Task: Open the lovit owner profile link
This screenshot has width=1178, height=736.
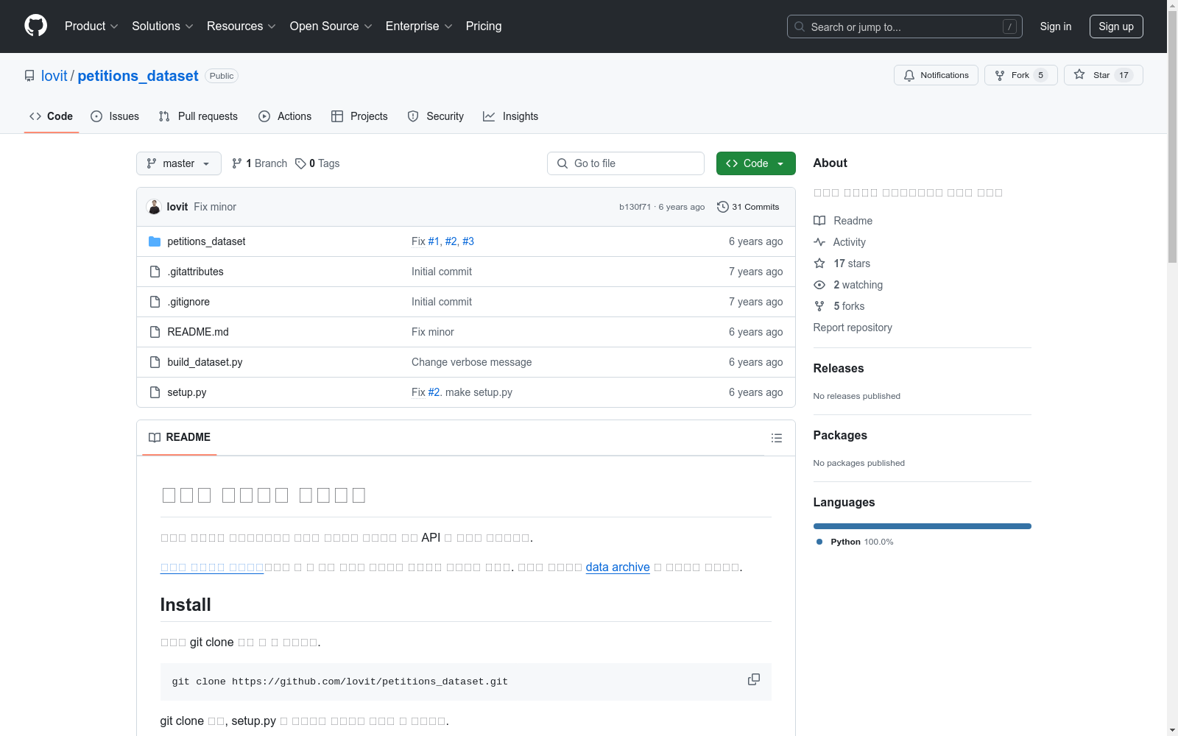Action: pyautogui.click(x=54, y=76)
